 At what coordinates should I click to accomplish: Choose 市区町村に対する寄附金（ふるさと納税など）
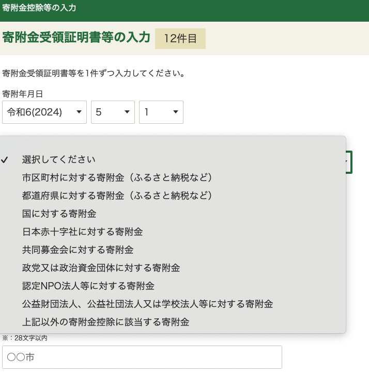117,178
